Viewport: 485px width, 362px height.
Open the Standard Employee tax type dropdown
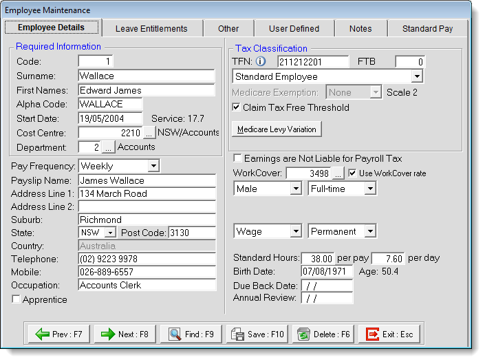point(417,76)
